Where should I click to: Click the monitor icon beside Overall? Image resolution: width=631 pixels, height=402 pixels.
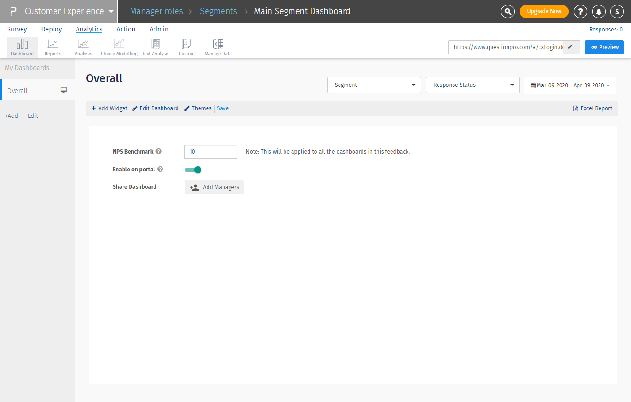coord(64,90)
